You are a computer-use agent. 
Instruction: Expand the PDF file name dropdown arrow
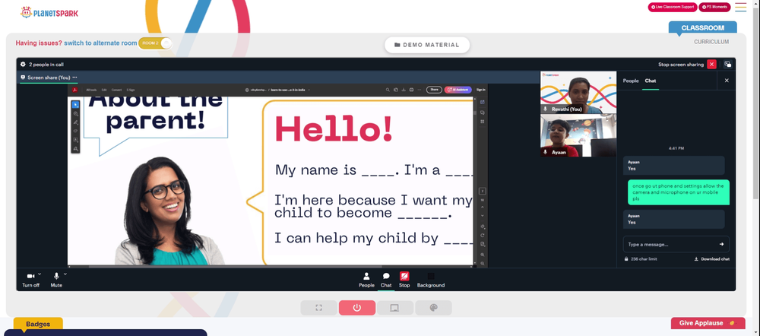point(309,90)
